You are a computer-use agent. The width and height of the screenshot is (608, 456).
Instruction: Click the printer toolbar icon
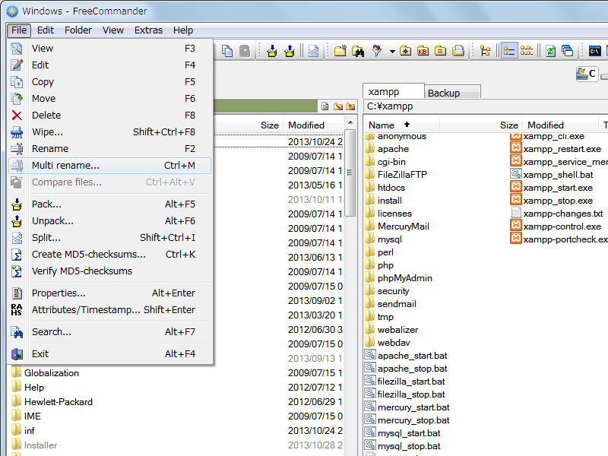pos(458,51)
